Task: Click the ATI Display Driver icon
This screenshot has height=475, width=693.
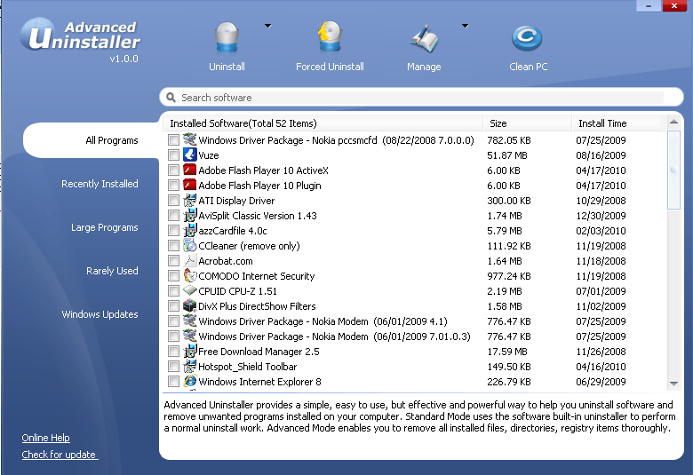Action: pyautogui.click(x=190, y=200)
